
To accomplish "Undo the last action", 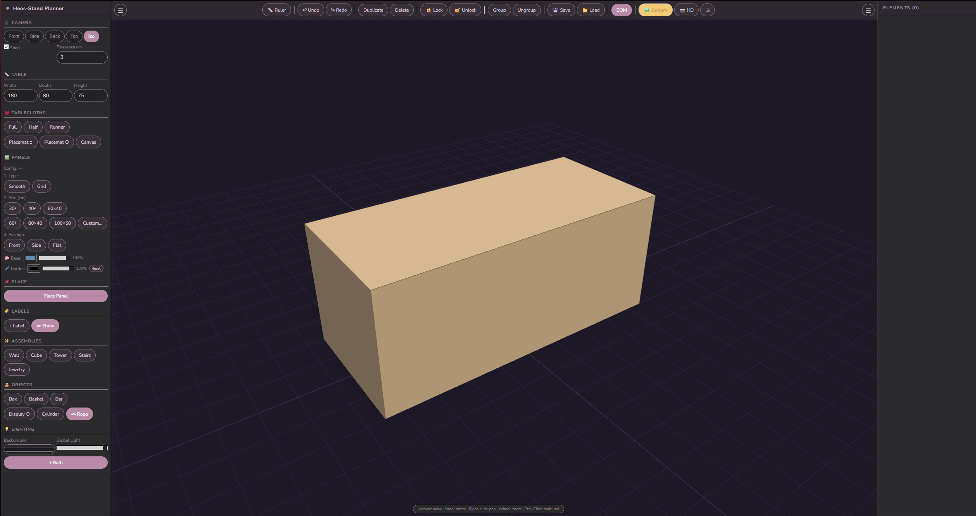I will click(x=311, y=10).
